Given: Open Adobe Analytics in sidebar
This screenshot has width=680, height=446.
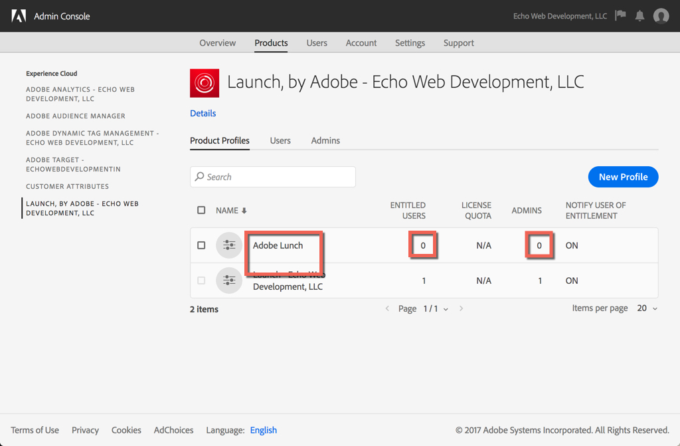Looking at the screenshot, I should click(80, 94).
